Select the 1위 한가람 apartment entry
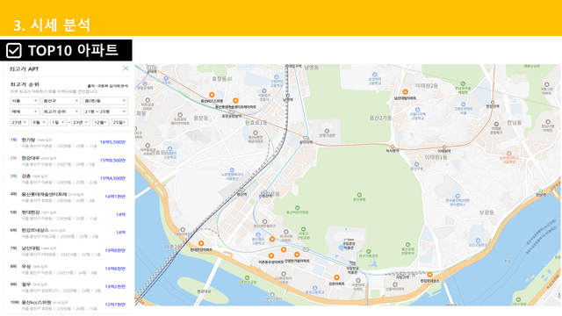The width and height of the screenshot is (562, 316). click(x=68, y=142)
